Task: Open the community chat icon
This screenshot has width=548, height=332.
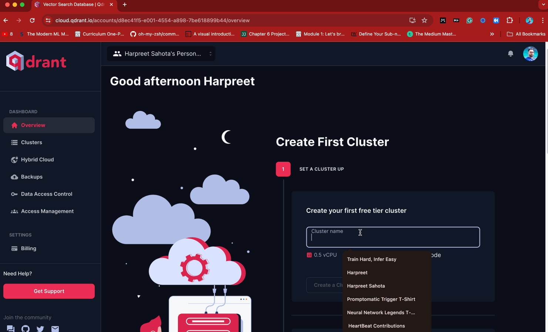Action: coord(11,329)
